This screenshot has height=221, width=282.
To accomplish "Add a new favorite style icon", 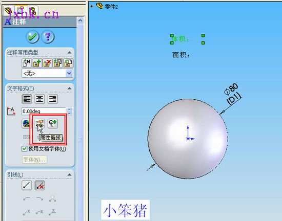I will pos(37,63).
